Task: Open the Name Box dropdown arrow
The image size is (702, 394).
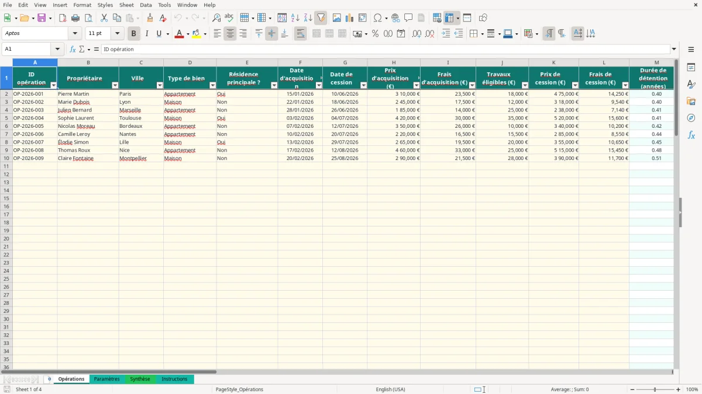Action: point(57,49)
